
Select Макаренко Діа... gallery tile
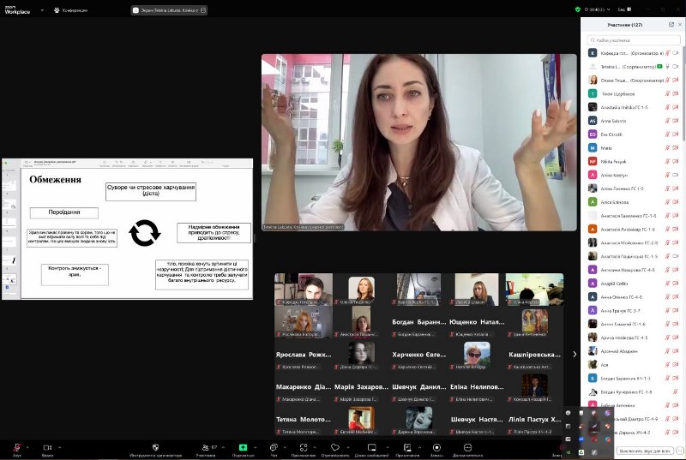[304, 386]
